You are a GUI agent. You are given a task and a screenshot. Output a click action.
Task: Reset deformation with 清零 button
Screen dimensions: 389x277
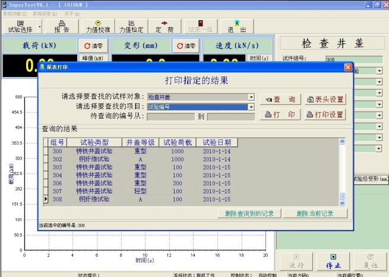(x=186, y=46)
